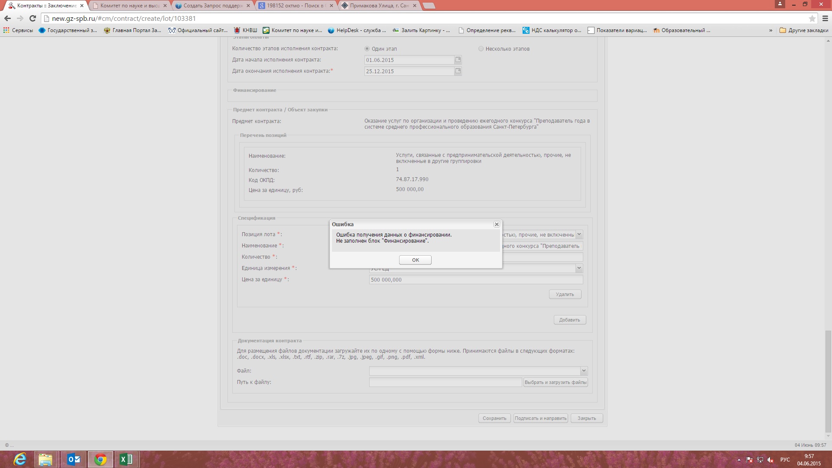Screen dimensions: 832x468
Task: Edit the Цена за единицу field
Action: 476,279
